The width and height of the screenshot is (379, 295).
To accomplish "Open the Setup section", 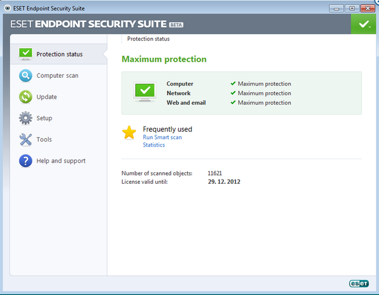I will (59, 118).
